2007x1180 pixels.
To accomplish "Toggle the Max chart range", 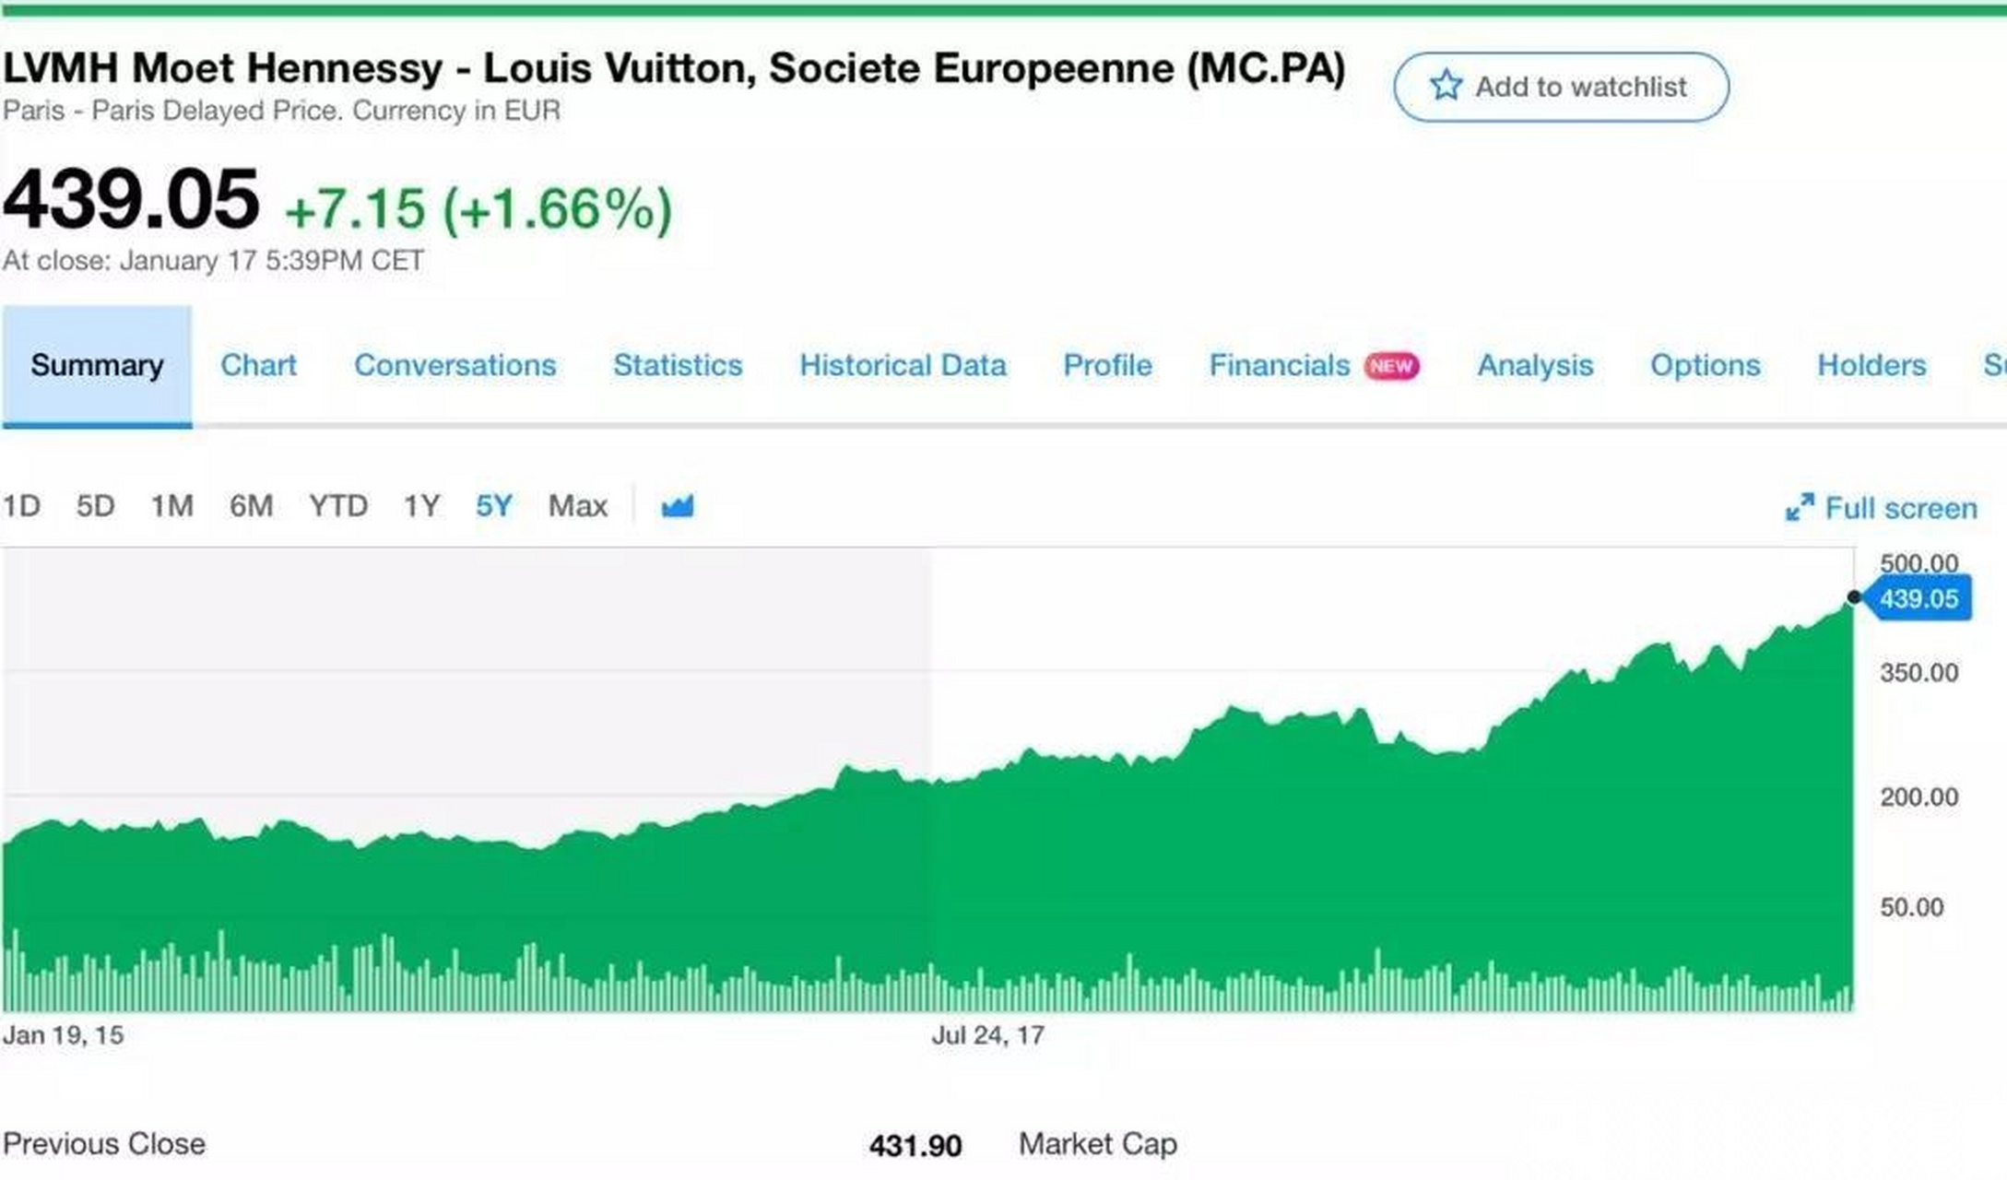I will click(x=578, y=505).
